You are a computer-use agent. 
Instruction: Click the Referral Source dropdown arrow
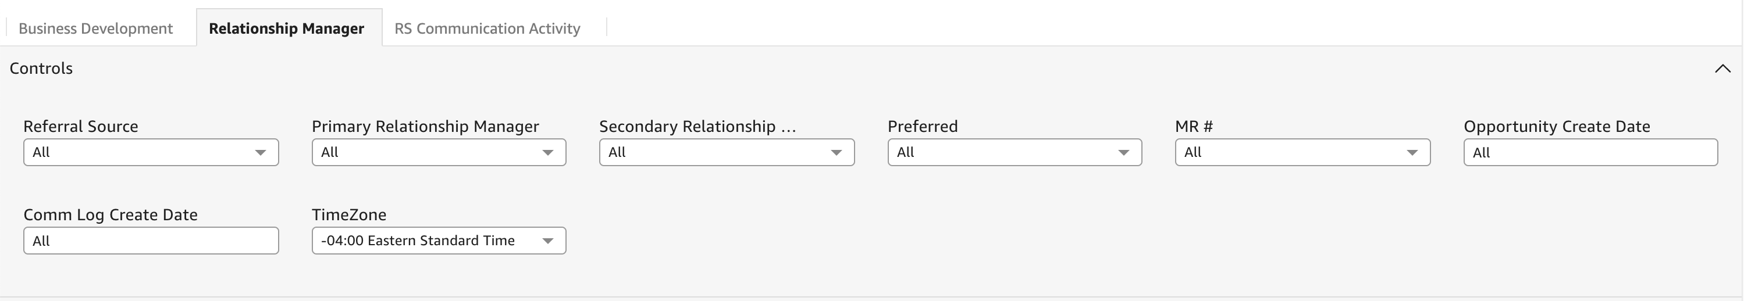point(261,152)
